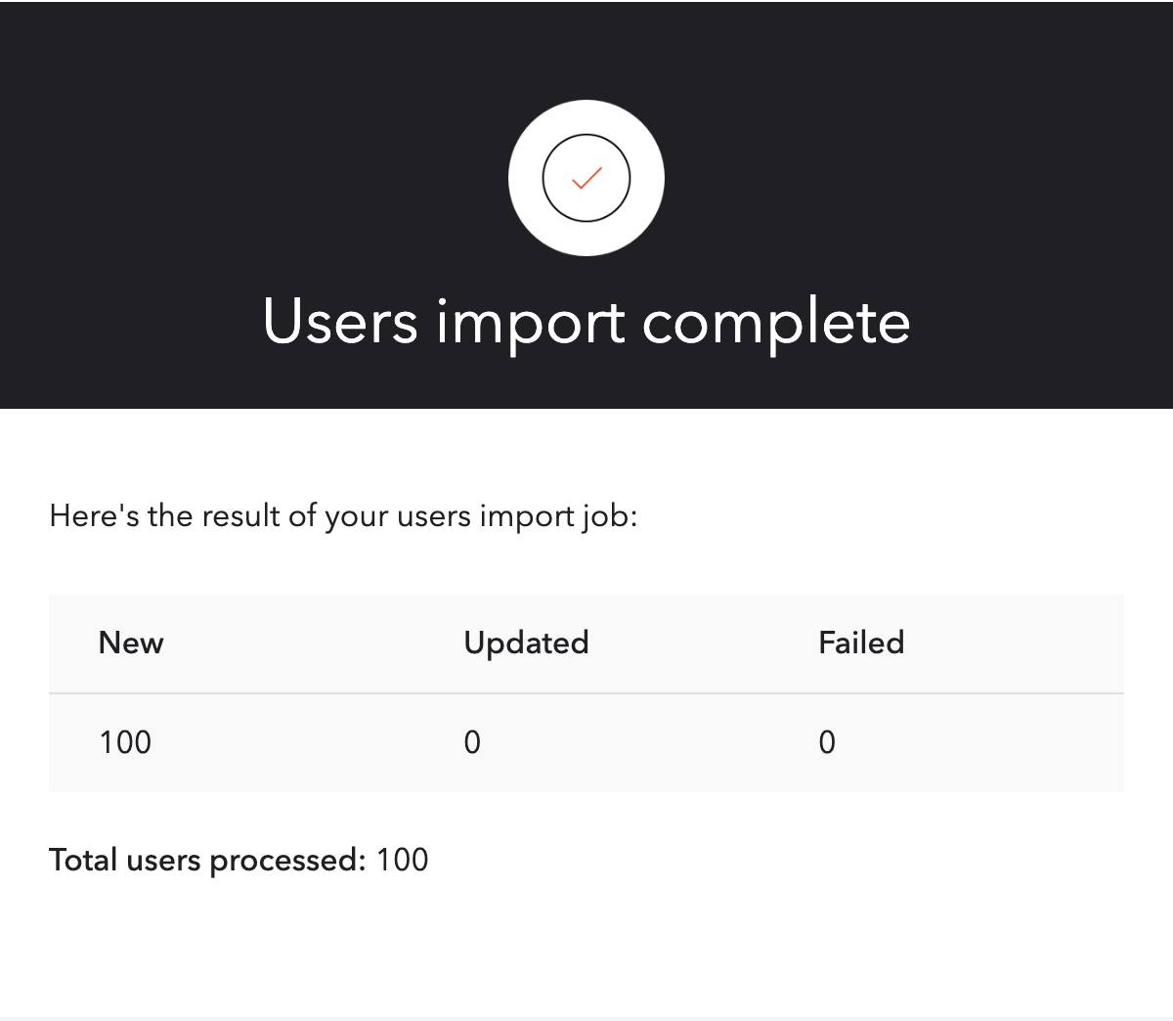The height and width of the screenshot is (1021, 1173).
Task: Click the 100 after "Total users processed"
Action: click(x=403, y=861)
